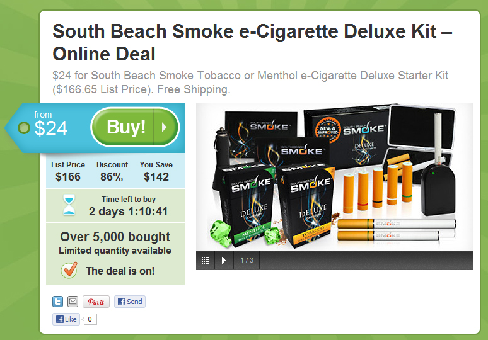The width and height of the screenshot is (488, 340).
Task: Pin the deal with Pin it button
Action: pos(96,302)
